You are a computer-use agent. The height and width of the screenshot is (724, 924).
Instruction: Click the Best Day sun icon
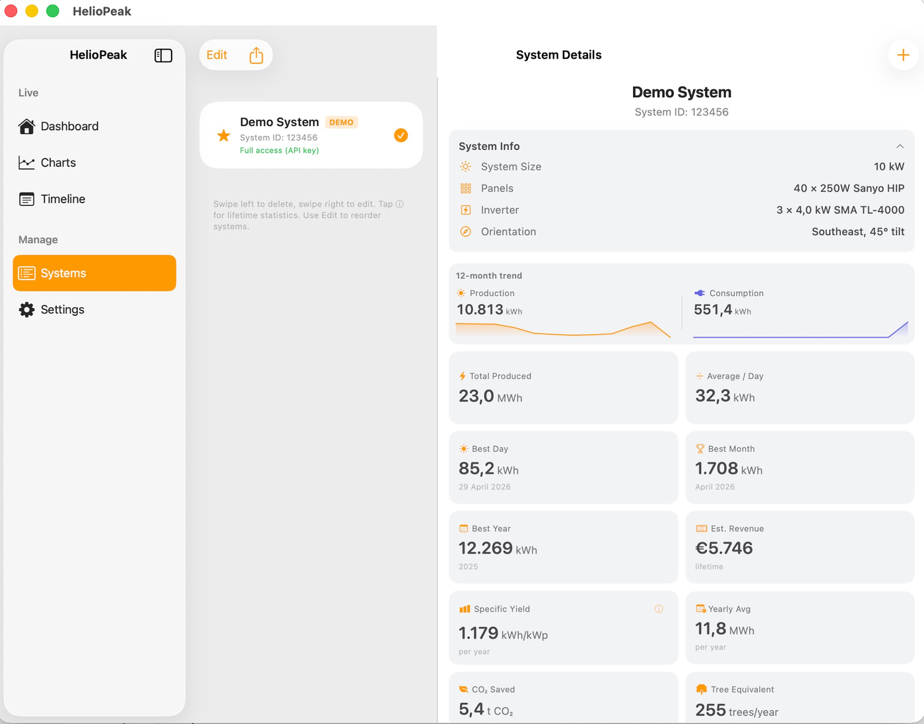[x=464, y=449]
